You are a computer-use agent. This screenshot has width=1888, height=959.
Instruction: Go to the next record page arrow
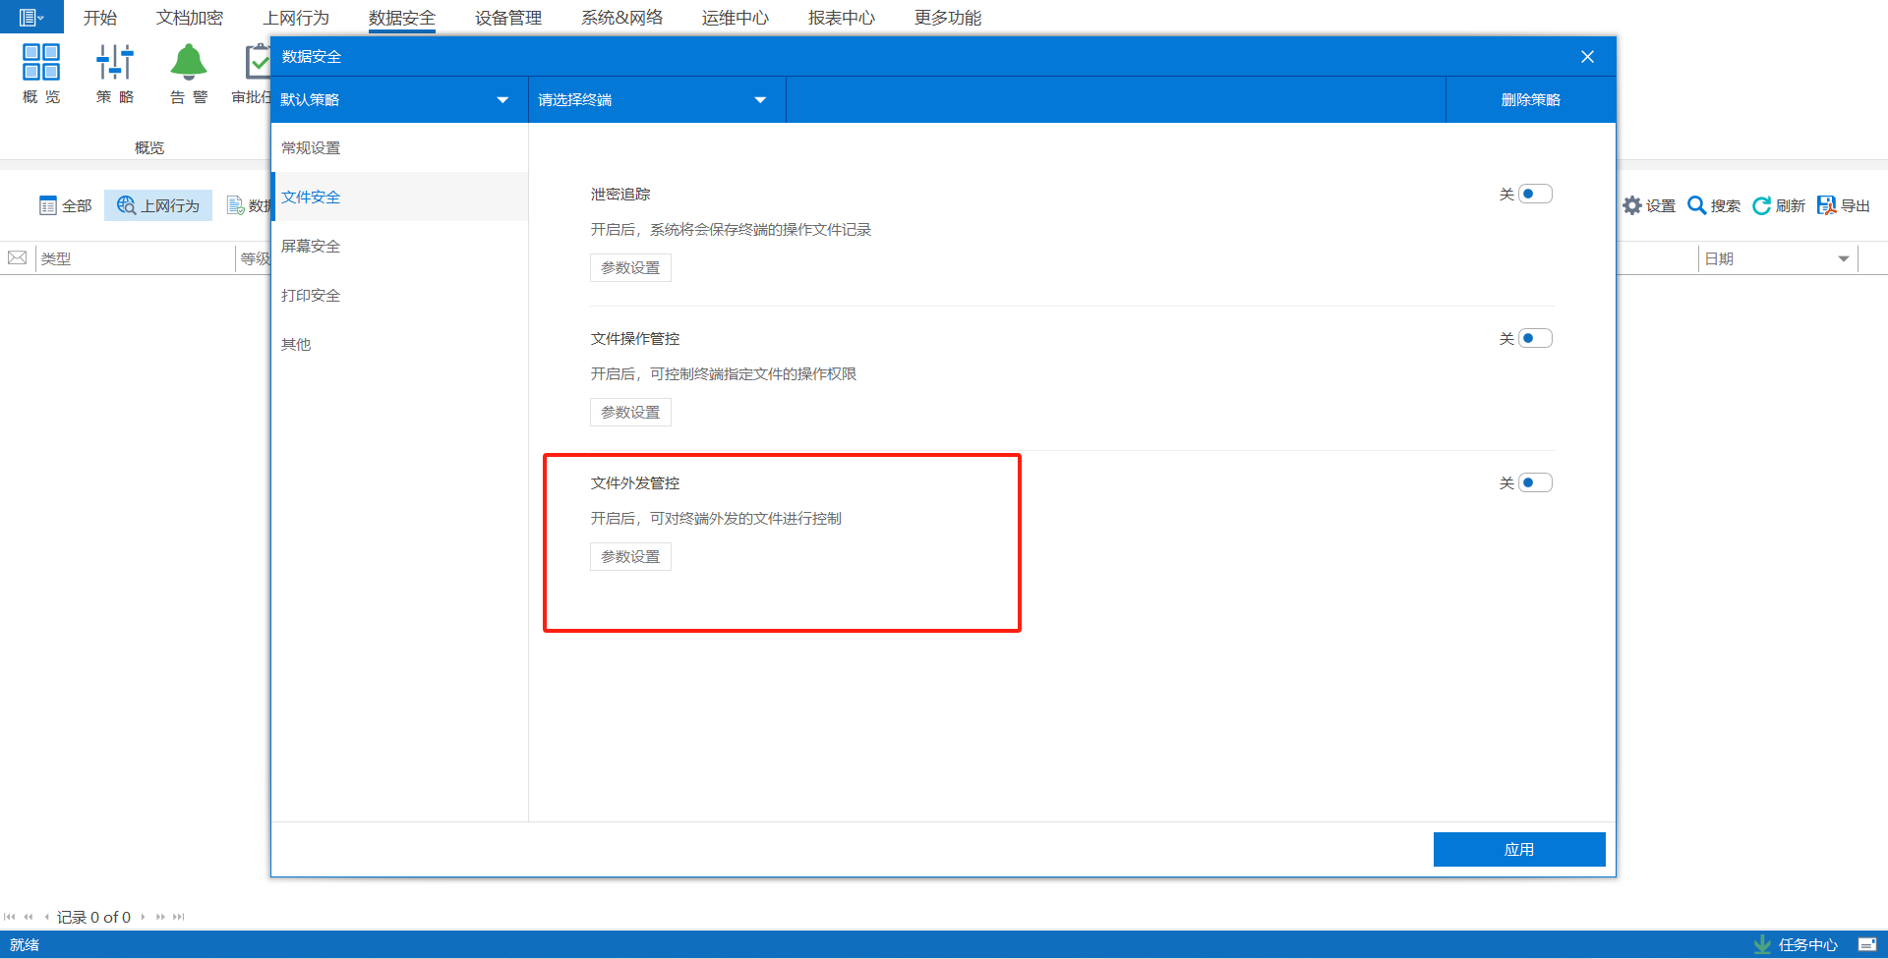tap(144, 917)
